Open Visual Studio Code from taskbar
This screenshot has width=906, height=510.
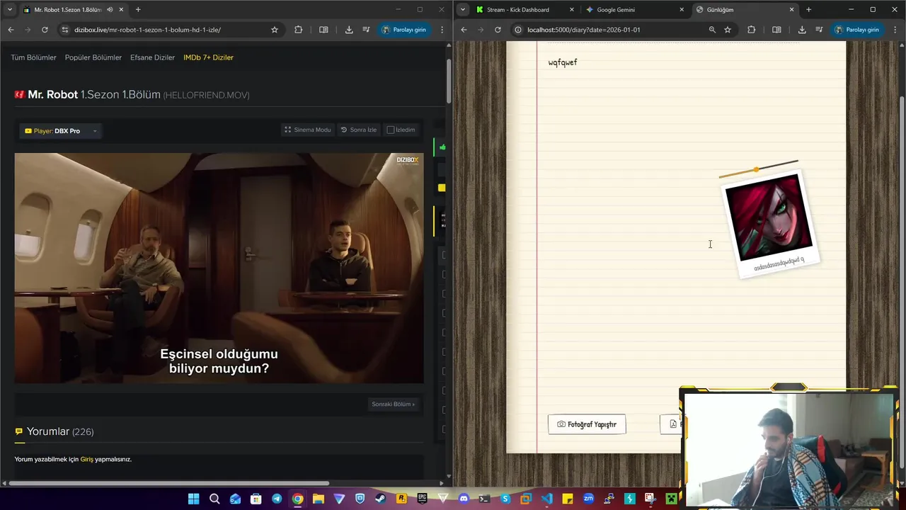click(x=546, y=499)
